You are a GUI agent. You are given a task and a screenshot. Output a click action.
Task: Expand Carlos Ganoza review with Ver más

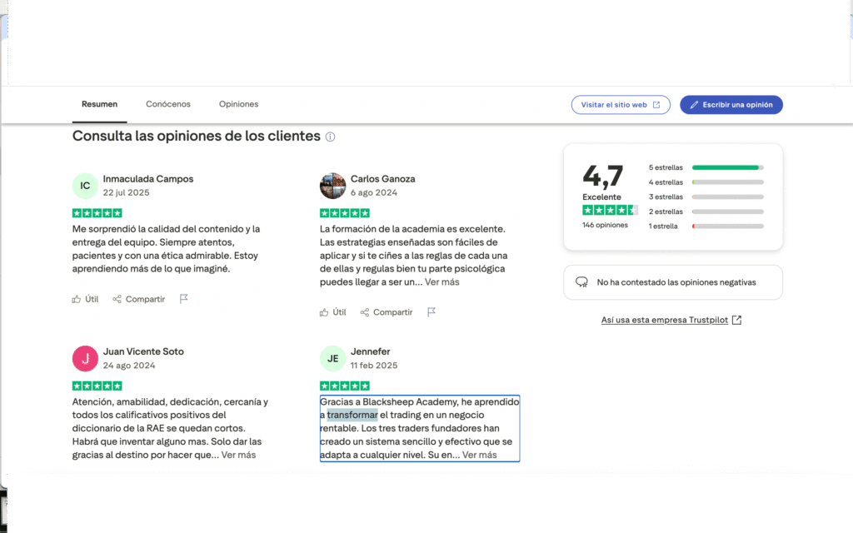click(441, 281)
